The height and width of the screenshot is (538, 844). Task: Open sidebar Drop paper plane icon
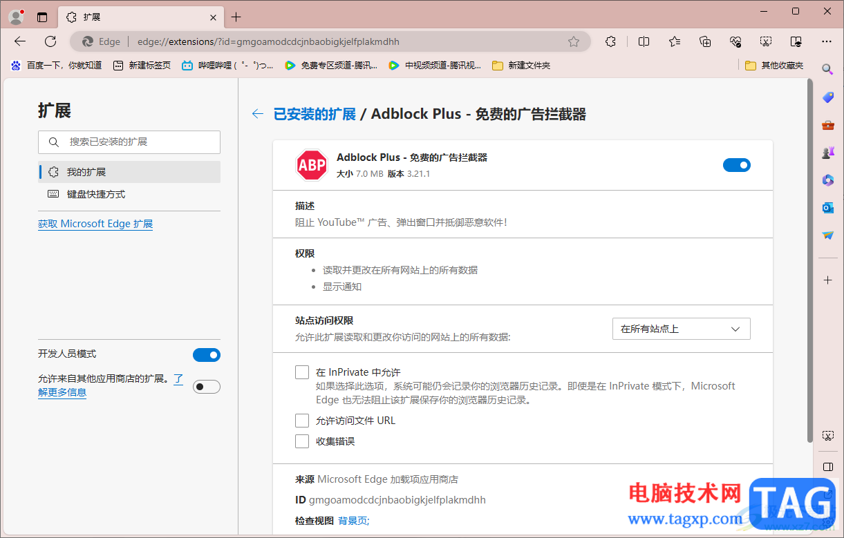pyautogui.click(x=827, y=236)
